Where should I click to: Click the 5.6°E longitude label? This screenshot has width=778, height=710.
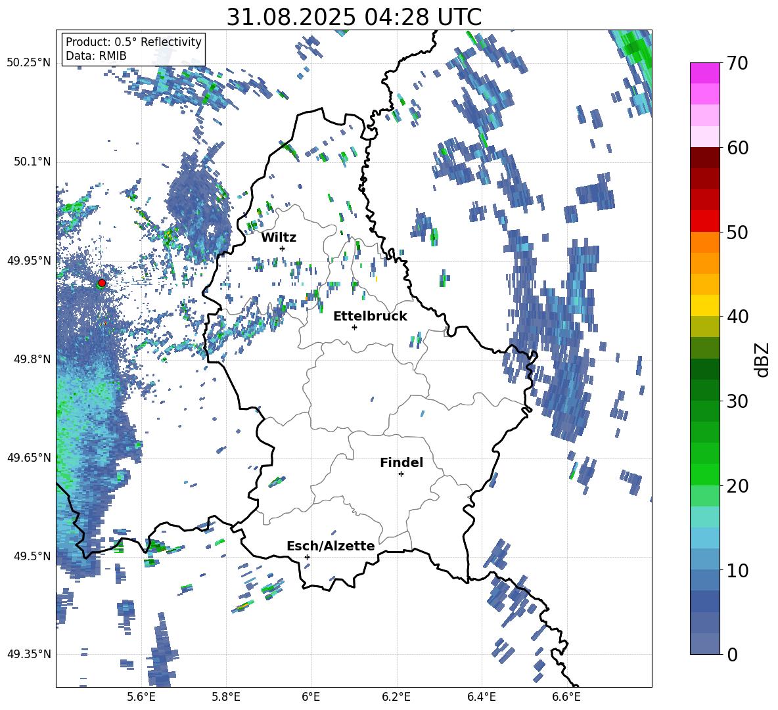[x=141, y=697]
